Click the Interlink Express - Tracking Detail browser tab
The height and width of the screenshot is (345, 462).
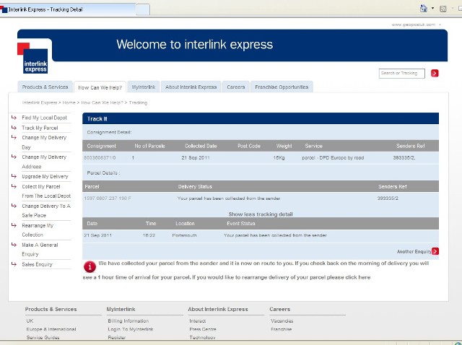pyautogui.click(x=68, y=9)
